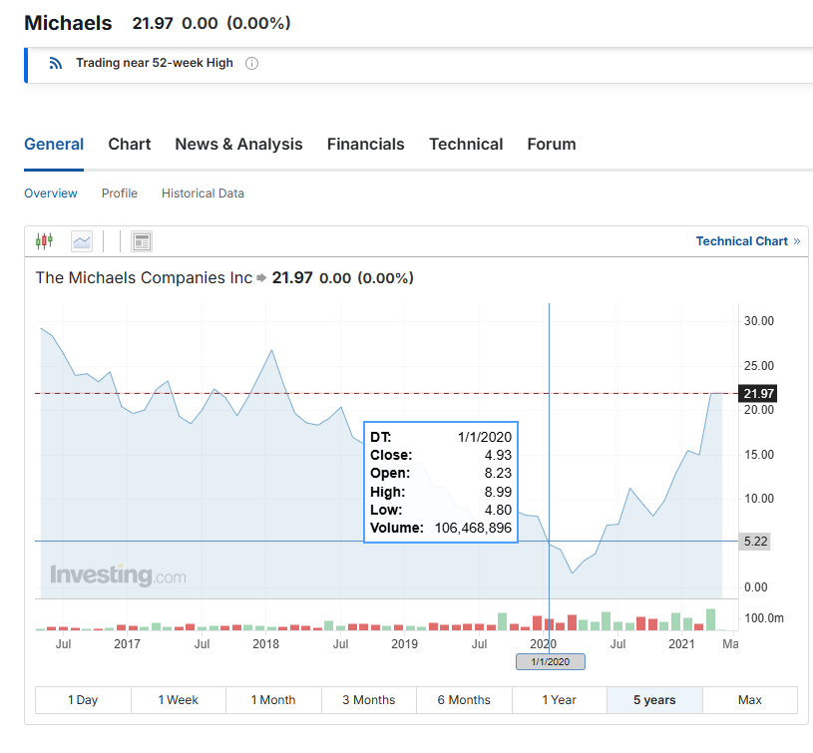813x753 pixels.
Task: Choose the Max time range
Action: click(x=749, y=700)
